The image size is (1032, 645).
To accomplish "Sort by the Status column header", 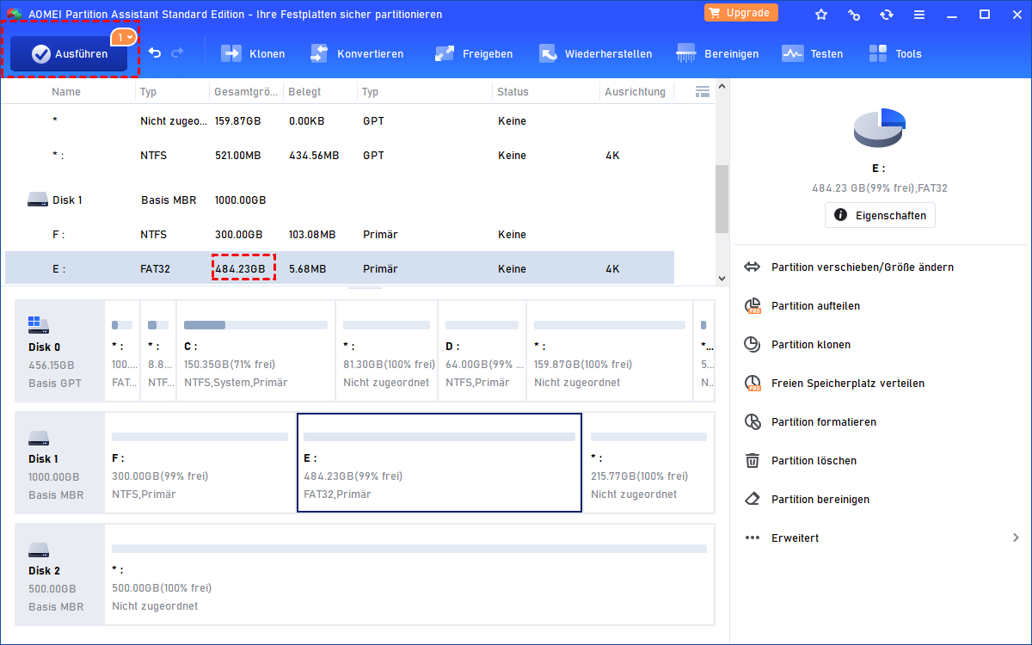I will [x=513, y=91].
